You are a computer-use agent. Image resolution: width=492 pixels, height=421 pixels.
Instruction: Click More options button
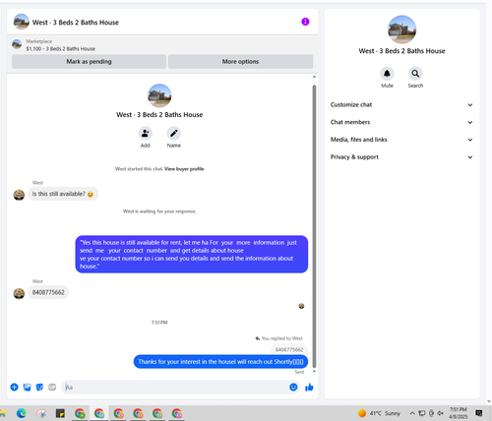tap(240, 62)
